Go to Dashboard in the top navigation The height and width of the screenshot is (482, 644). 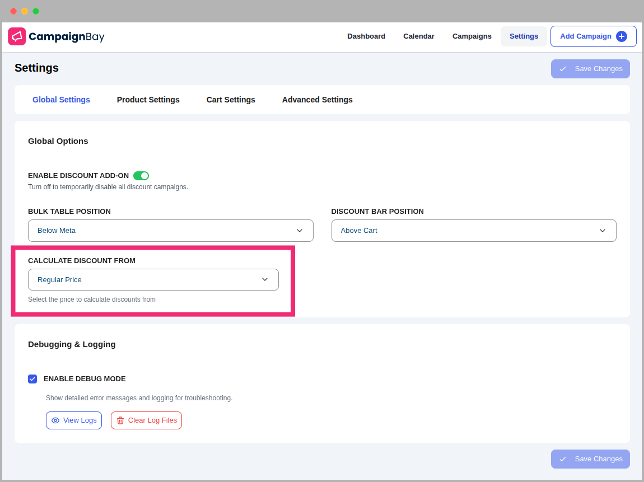click(366, 36)
